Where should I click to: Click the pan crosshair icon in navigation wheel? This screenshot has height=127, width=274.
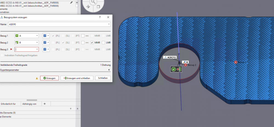88,6
